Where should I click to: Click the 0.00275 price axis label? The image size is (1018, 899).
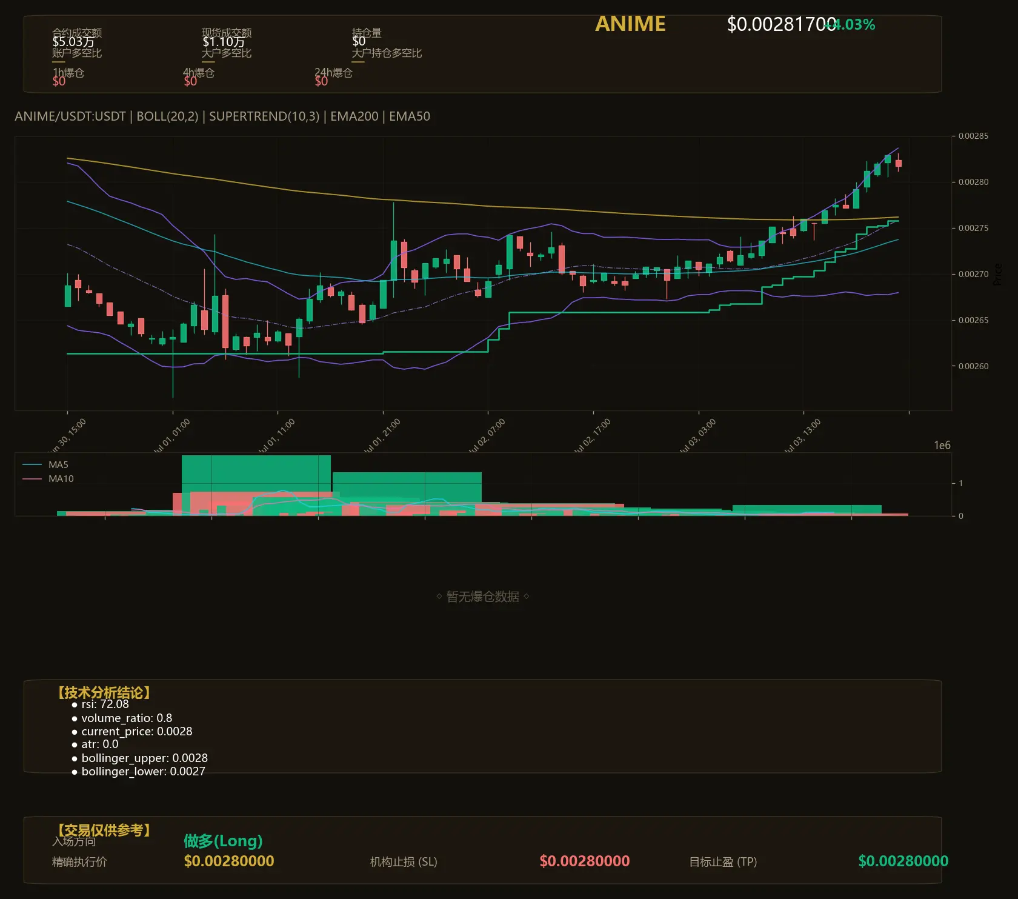pos(973,228)
